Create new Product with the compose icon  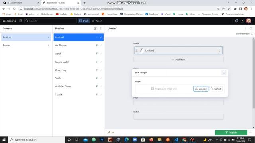coord(95,29)
